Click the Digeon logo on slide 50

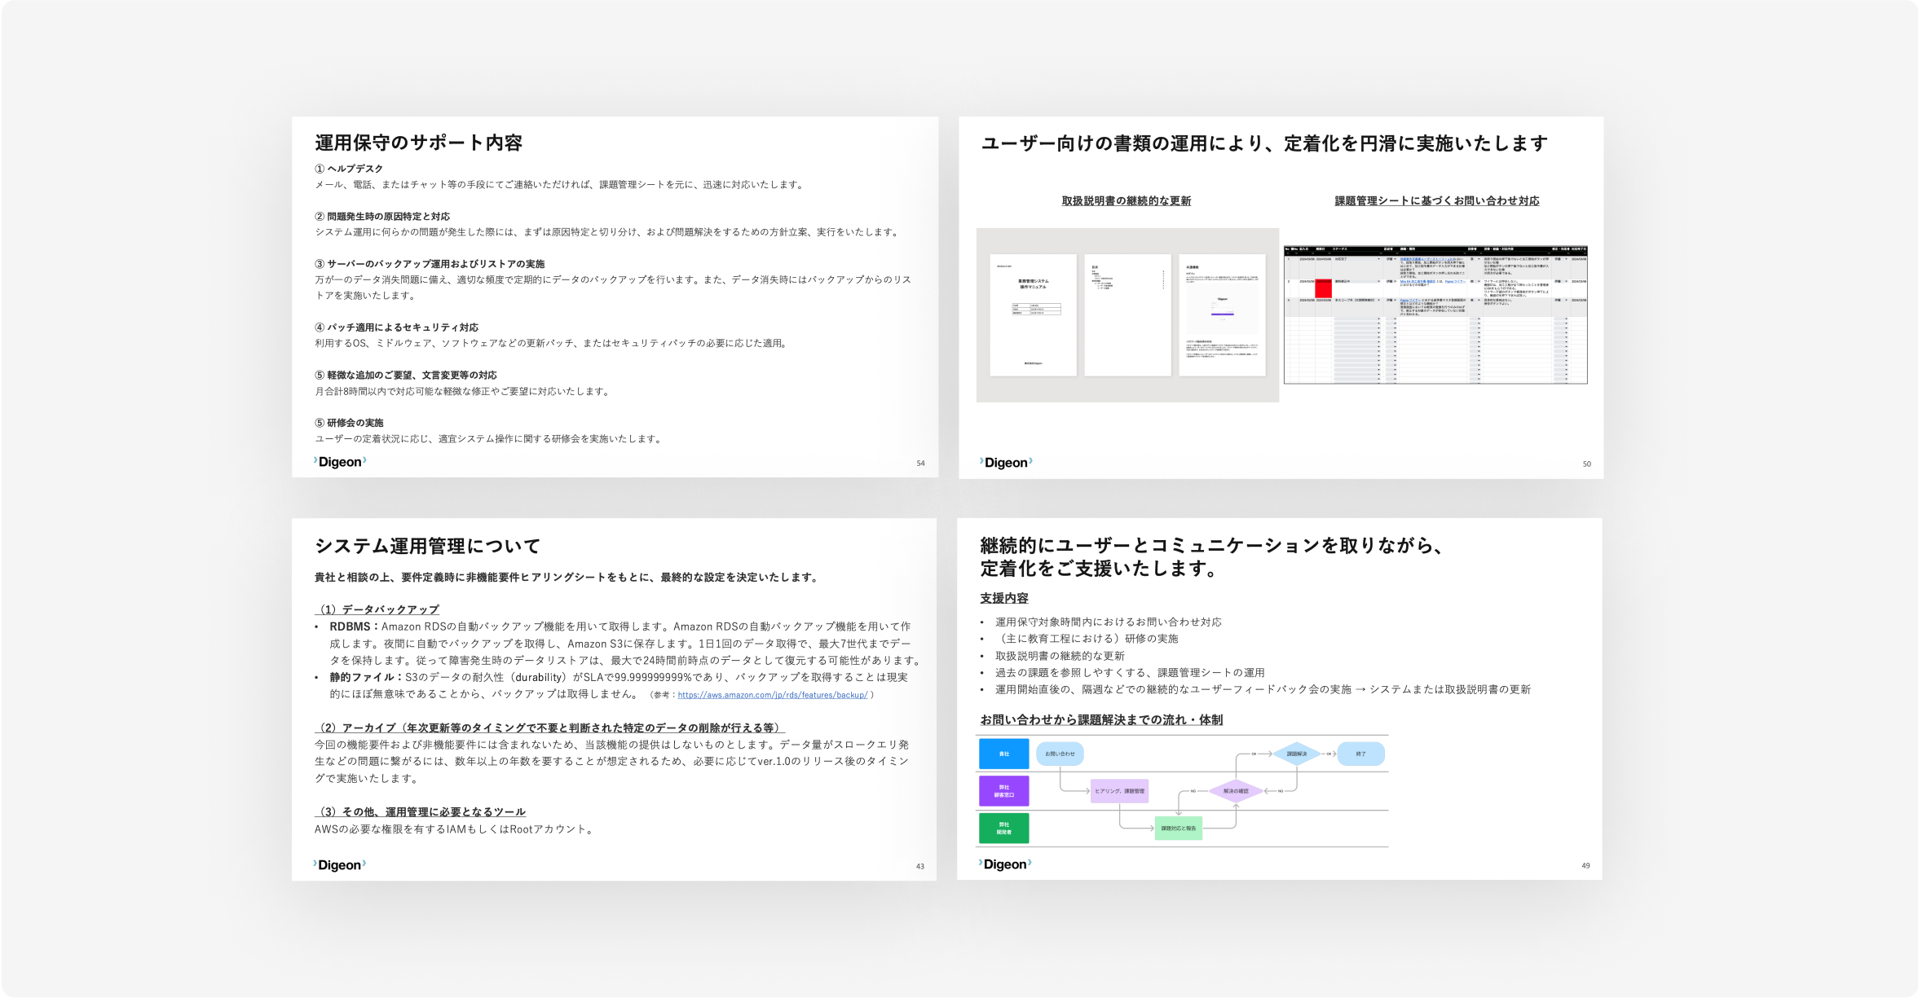(x=1006, y=463)
